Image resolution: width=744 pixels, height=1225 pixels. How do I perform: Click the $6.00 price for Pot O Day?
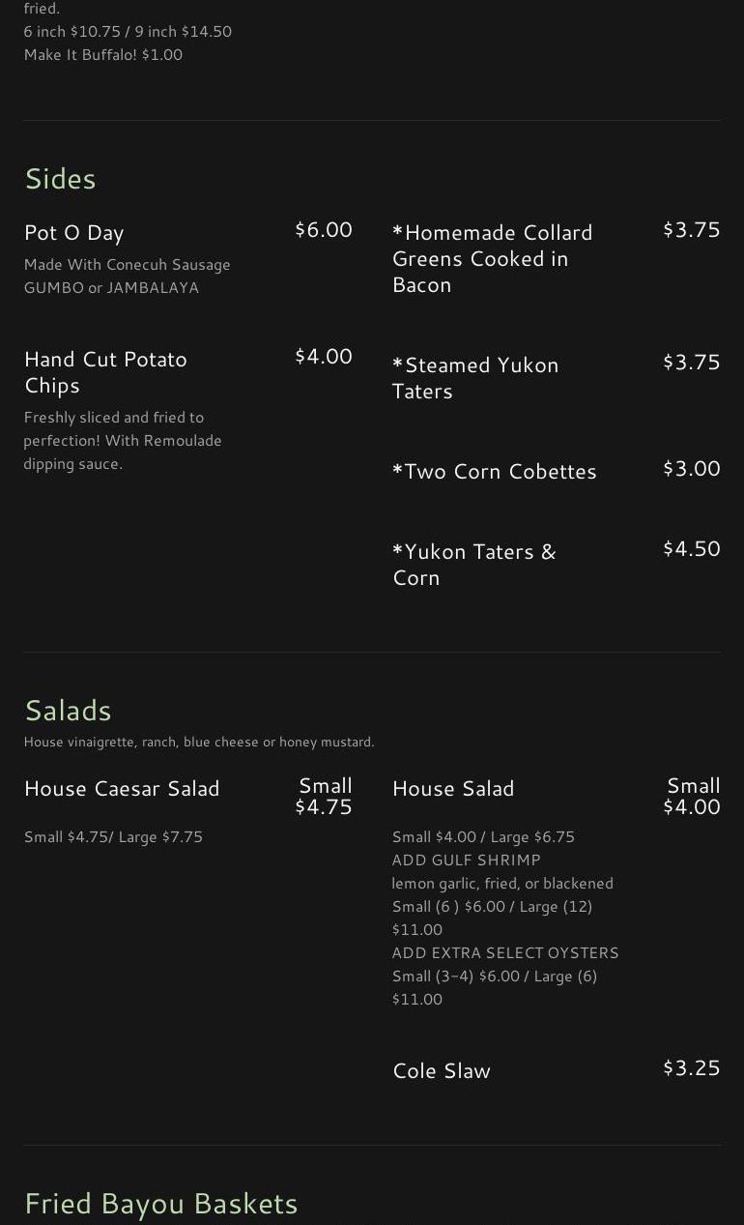[x=323, y=230]
